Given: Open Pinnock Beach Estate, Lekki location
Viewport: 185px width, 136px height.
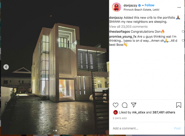Looking at the screenshot, I should click(141, 10).
